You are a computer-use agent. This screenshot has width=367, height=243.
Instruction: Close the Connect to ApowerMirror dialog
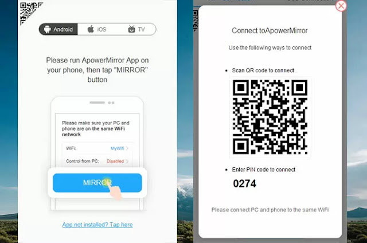(x=341, y=6)
